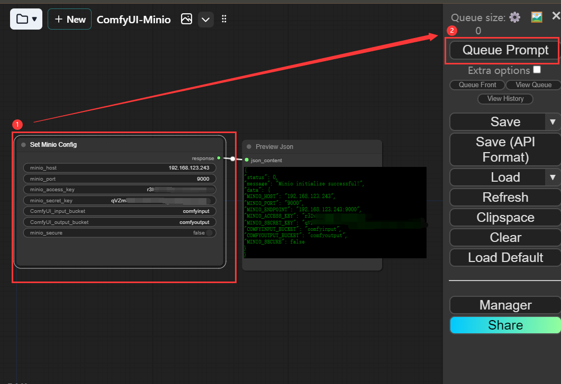Create a new workflow with New button
Screen dimensions: 561x384
click(70, 20)
